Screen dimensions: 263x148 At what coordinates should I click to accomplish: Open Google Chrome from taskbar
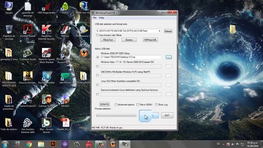29,144
